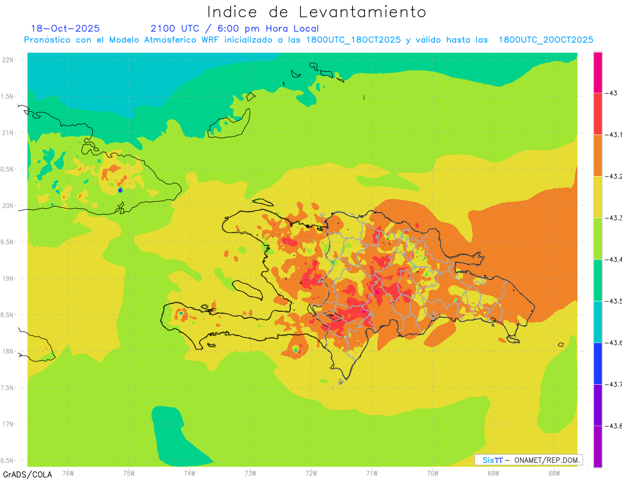Click the teal-green color bar segment
622x480 pixels.
click(x=598, y=280)
